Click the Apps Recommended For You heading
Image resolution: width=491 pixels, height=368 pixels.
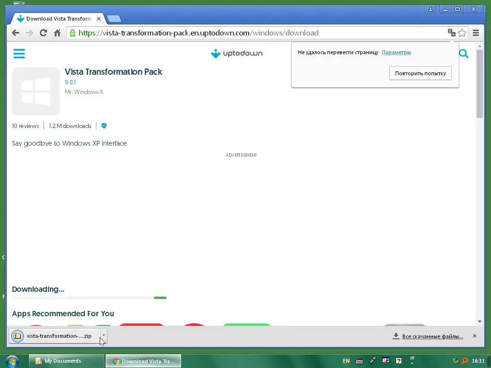63,313
